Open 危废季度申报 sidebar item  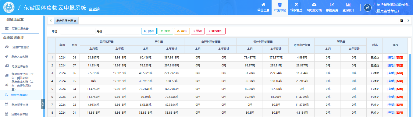[x=20, y=105]
